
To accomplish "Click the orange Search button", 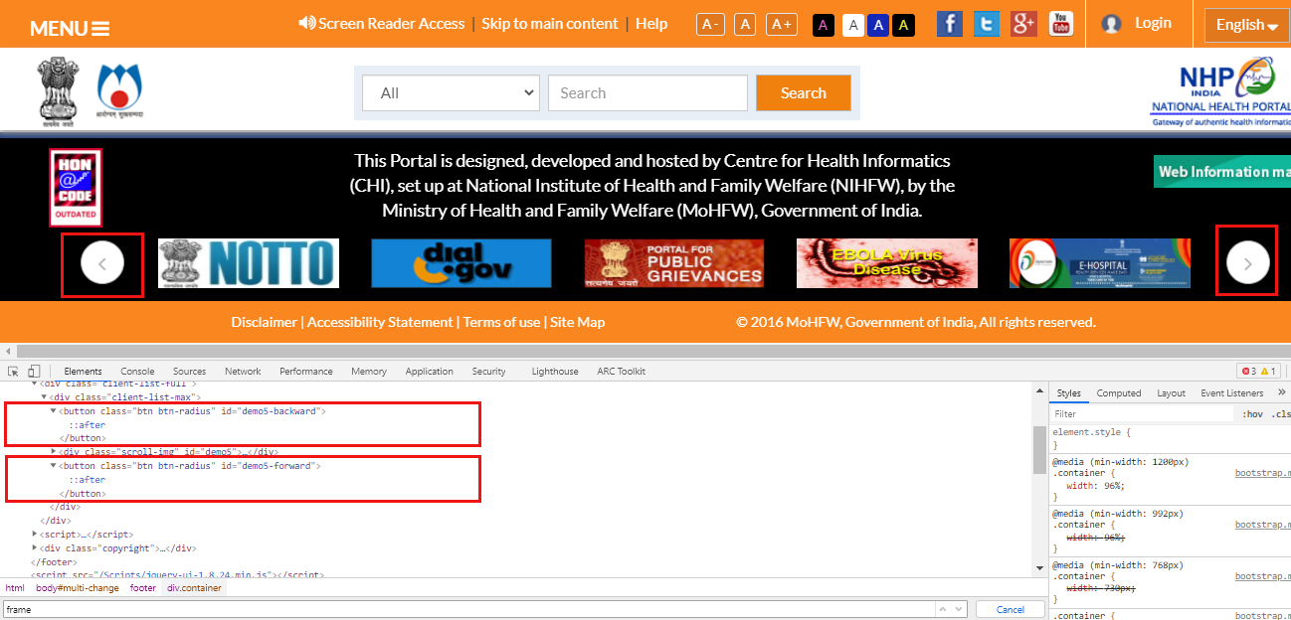I will point(804,93).
